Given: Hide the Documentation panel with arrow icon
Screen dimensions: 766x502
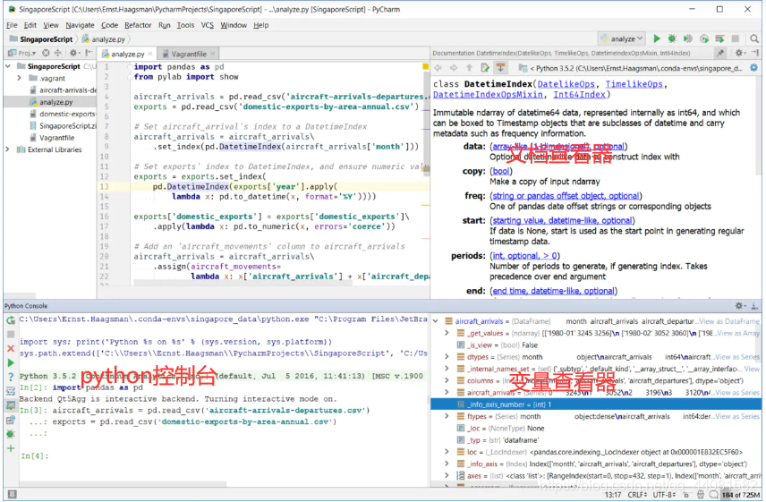Looking at the screenshot, I should [754, 53].
